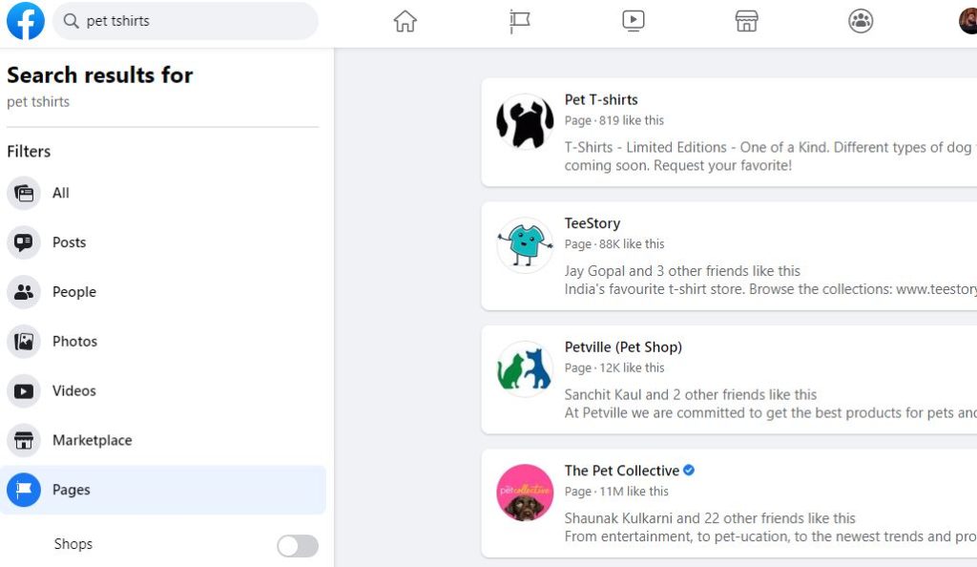The width and height of the screenshot is (977, 567).
Task: Open Marketplace storefront icon in top bar
Action: coord(746,21)
